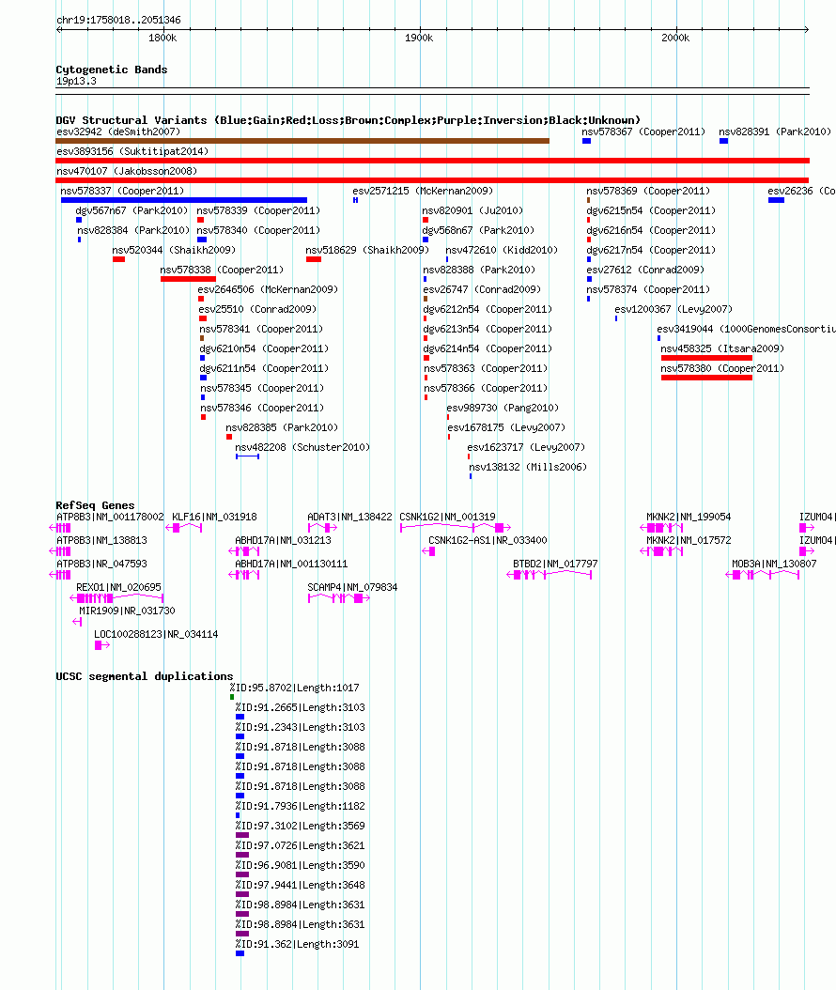Select the dgv567n67 (Park2010) label
The width and height of the screenshot is (836, 990).
pos(132,210)
